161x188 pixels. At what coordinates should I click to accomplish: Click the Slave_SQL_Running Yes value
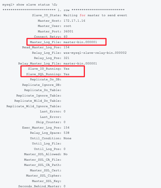point(67,74)
